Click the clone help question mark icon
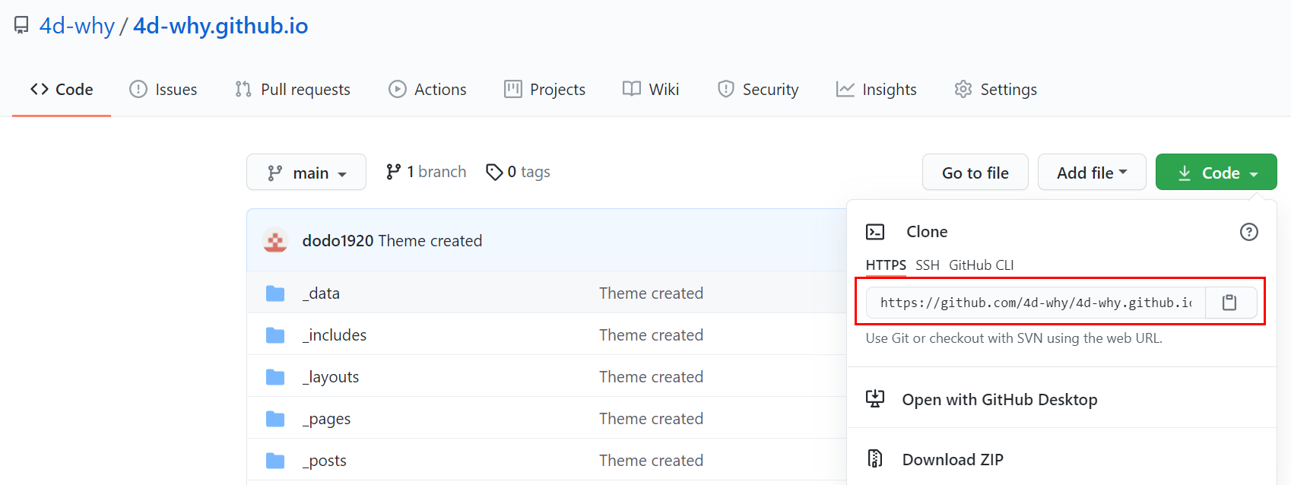The width and height of the screenshot is (1291, 485). tap(1249, 232)
